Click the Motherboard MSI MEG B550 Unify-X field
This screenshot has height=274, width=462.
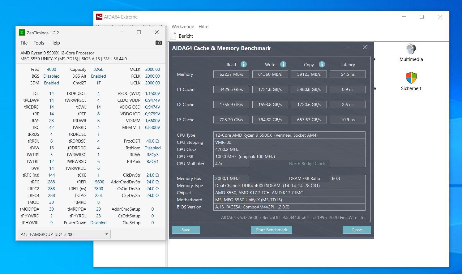(289, 200)
